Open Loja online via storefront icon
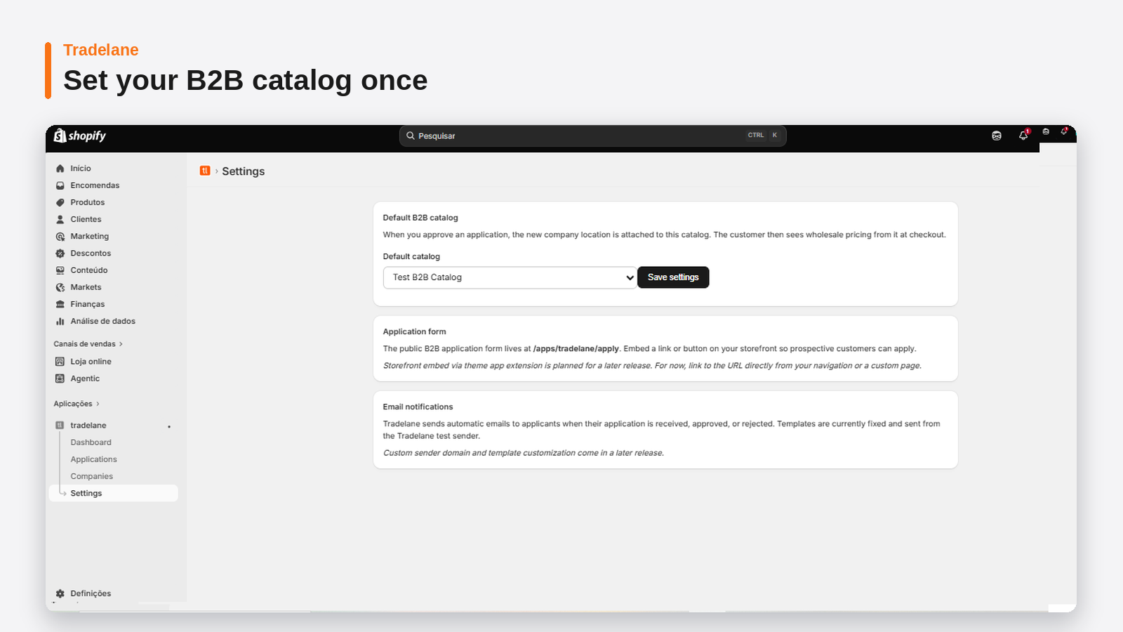The image size is (1123, 632). pos(60,362)
